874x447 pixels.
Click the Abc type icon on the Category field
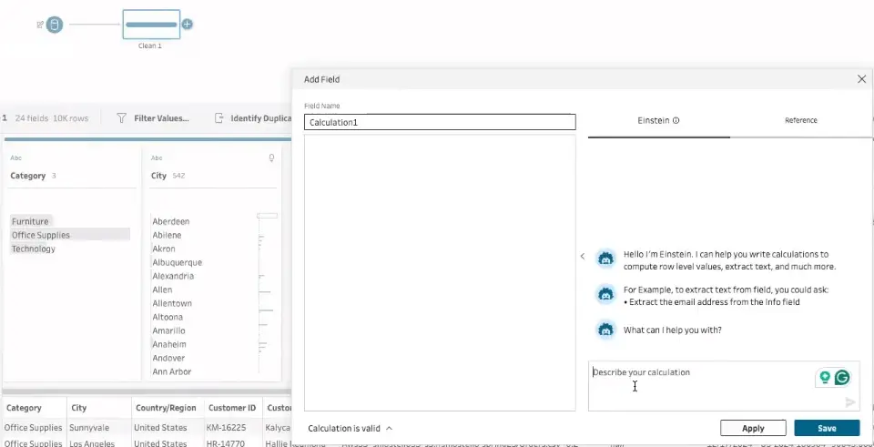(16, 158)
